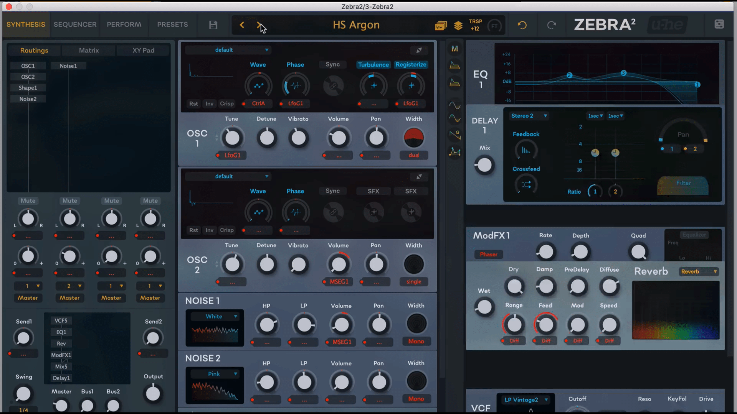Open Noise 1 White type dropdown
Viewport: 737px width, 414px height.
(215, 316)
